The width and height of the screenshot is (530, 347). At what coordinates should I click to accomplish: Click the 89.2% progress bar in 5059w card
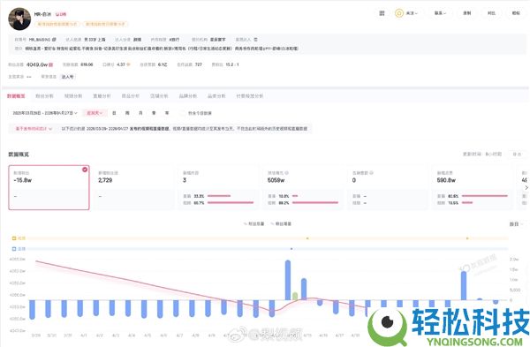315,203
